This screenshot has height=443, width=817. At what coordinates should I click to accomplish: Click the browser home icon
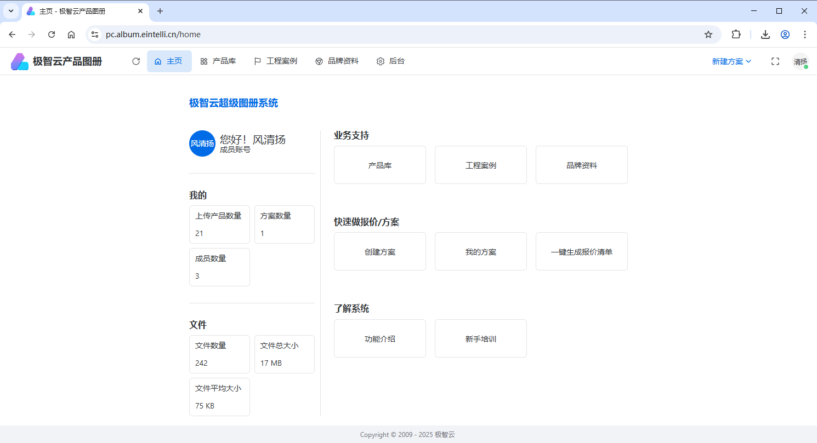(x=71, y=34)
